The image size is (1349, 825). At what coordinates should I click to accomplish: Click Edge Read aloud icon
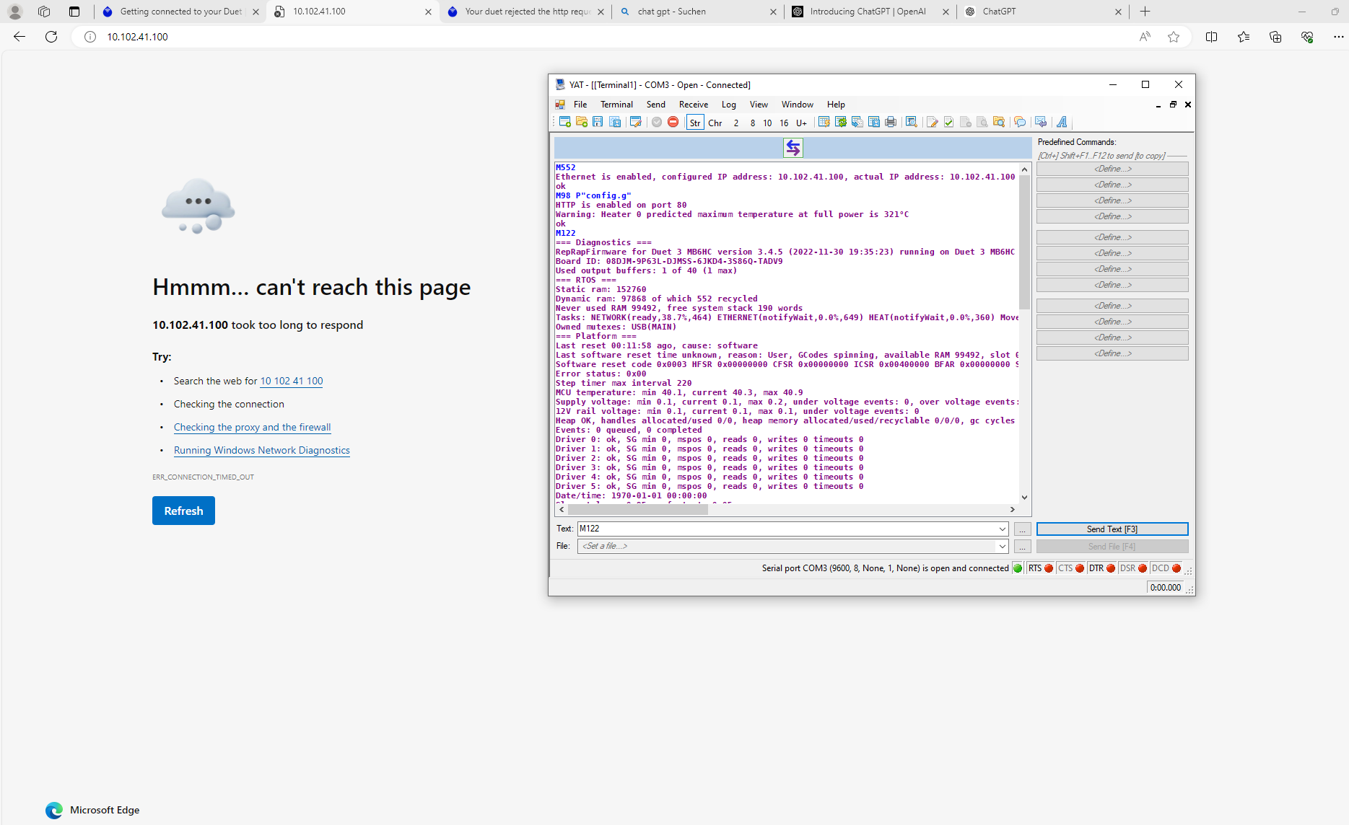click(x=1145, y=37)
